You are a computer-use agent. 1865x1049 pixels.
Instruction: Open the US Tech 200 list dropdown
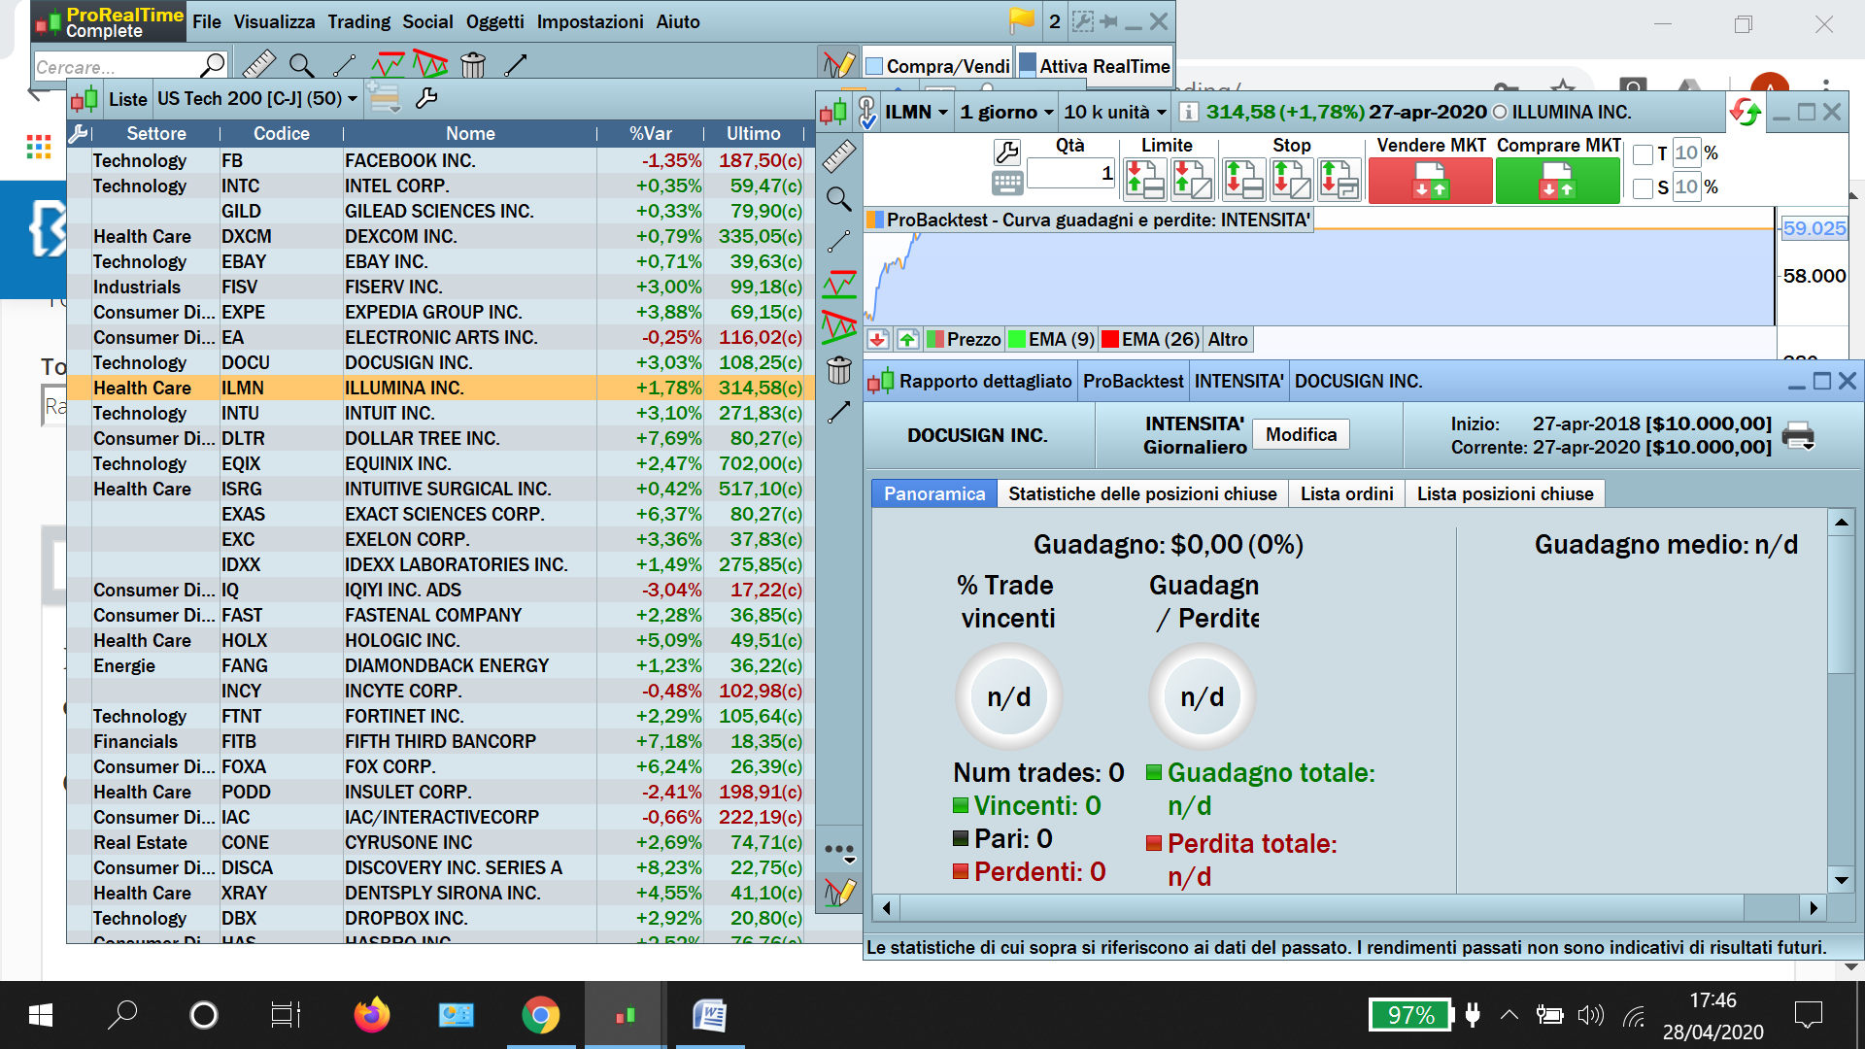click(x=256, y=98)
